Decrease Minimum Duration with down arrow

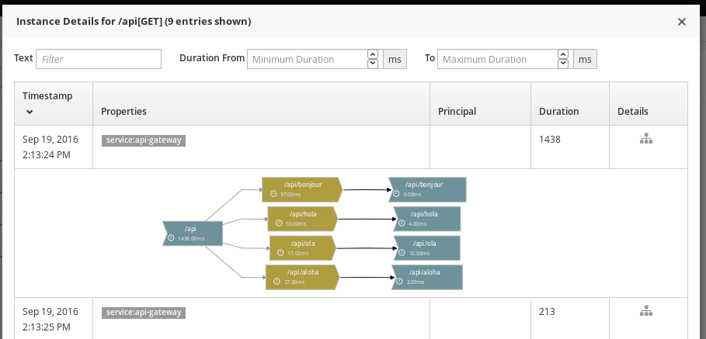click(373, 64)
